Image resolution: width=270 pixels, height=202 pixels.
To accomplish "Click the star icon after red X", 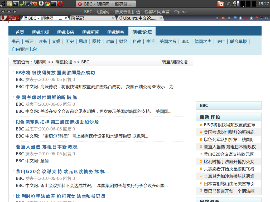I will pyautogui.click(x=251, y=18).
